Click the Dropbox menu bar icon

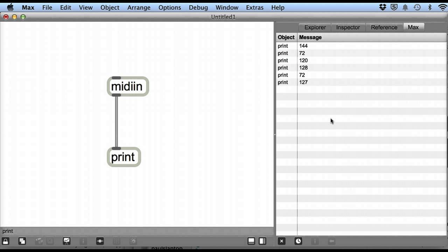(383, 7)
